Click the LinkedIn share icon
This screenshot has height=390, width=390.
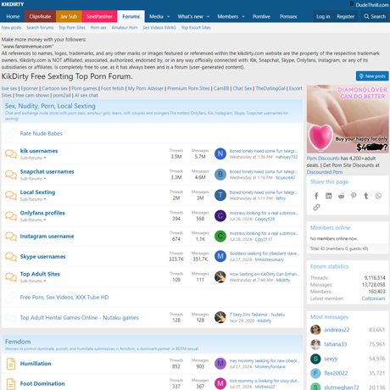(329, 196)
